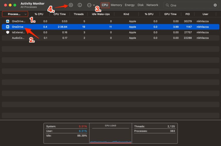Click the OneDrive cloud icon in the highlighted row
Screen dimensions: 221x146
click(8, 27)
